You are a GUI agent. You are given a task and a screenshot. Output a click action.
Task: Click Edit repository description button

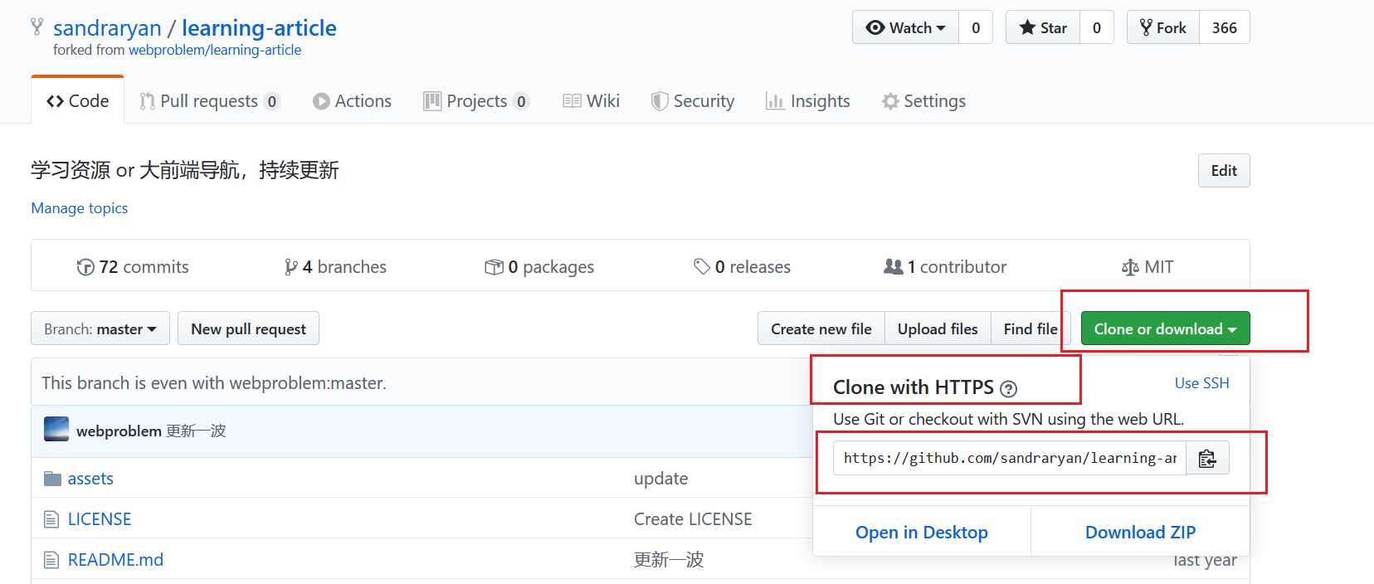[1224, 170]
